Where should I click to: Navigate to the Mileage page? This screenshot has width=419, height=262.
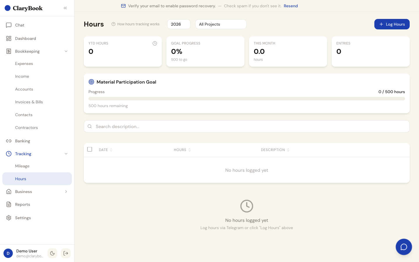click(22, 166)
